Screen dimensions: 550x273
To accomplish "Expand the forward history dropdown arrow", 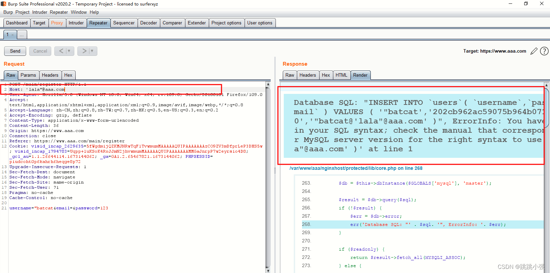I will 92,51.
